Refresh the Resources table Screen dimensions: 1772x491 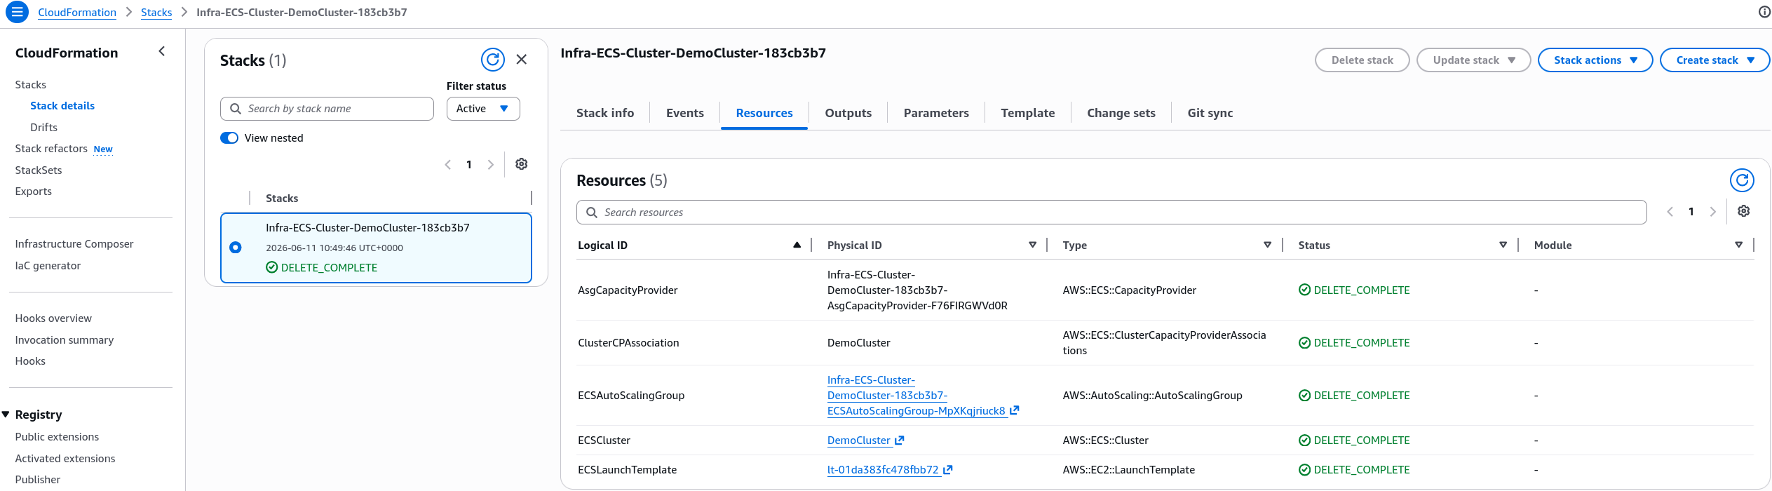[1742, 180]
